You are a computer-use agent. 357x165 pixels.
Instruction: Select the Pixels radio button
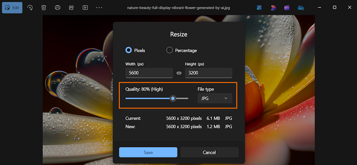click(128, 50)
